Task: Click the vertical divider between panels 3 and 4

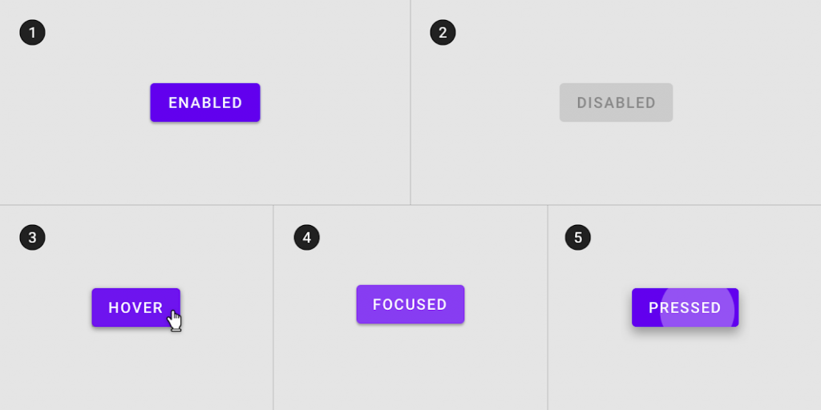Action: tap(273, 307)
